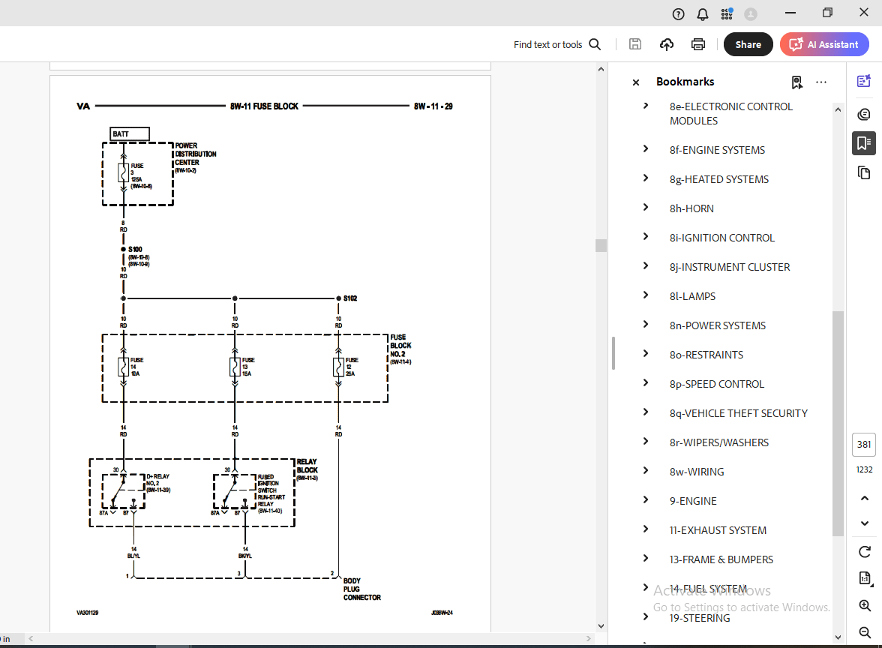This screenshot has height=648, width=882.
Task: Open the Bookmarks options ellipsis menu
Action: tap(821, 82)
